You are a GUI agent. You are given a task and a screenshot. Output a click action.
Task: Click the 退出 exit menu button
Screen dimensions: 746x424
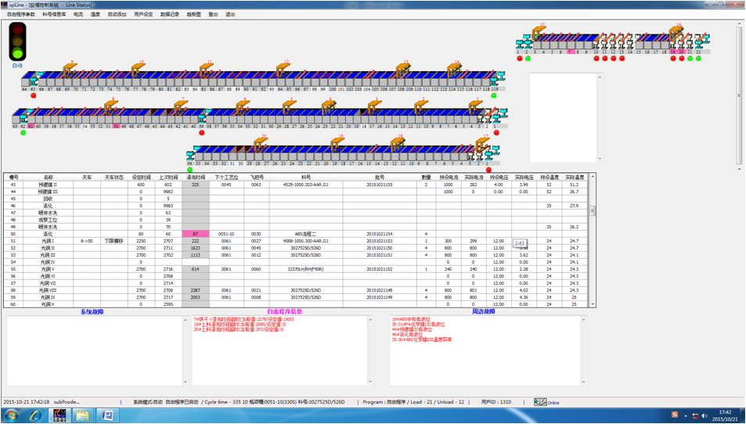[x=230, y=14]
